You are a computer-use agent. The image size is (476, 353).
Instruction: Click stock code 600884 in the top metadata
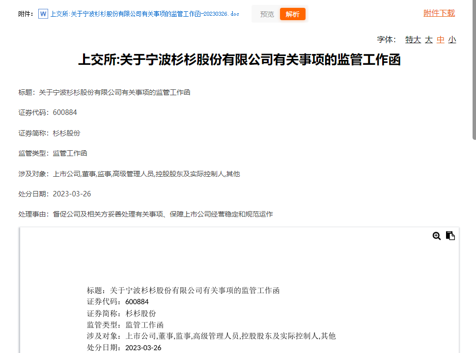point(65,112)
